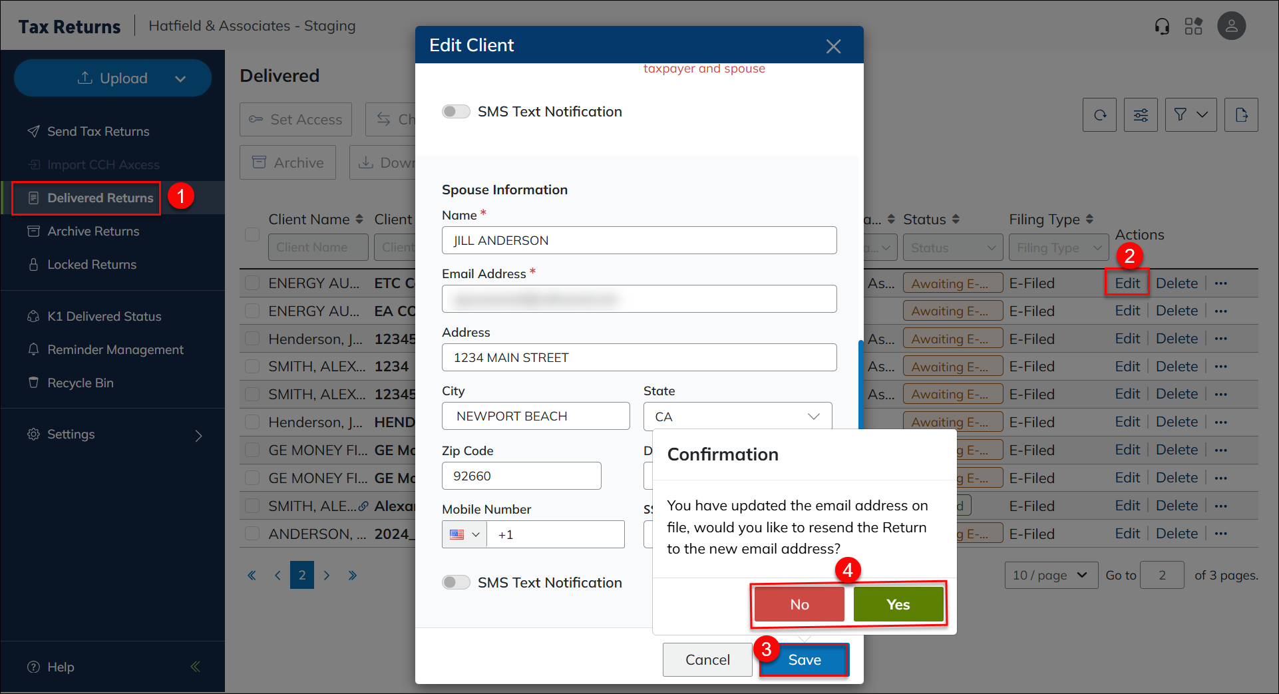Open the app grid widget icon
This screenshot has width=1279, height=694.
tap(1193, 26)
